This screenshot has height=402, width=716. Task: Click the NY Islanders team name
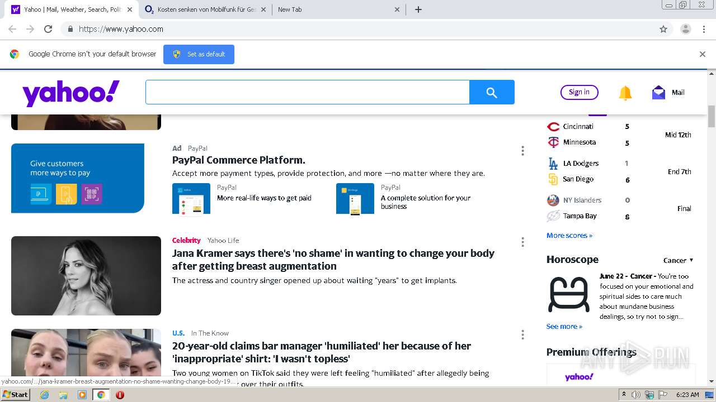coord(582,200)
